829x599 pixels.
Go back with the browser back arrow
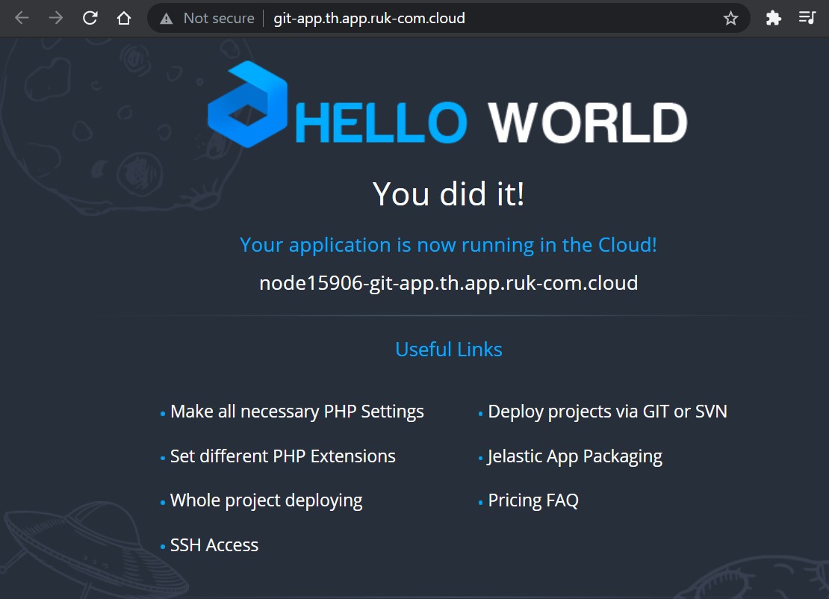tap(22, 18)
